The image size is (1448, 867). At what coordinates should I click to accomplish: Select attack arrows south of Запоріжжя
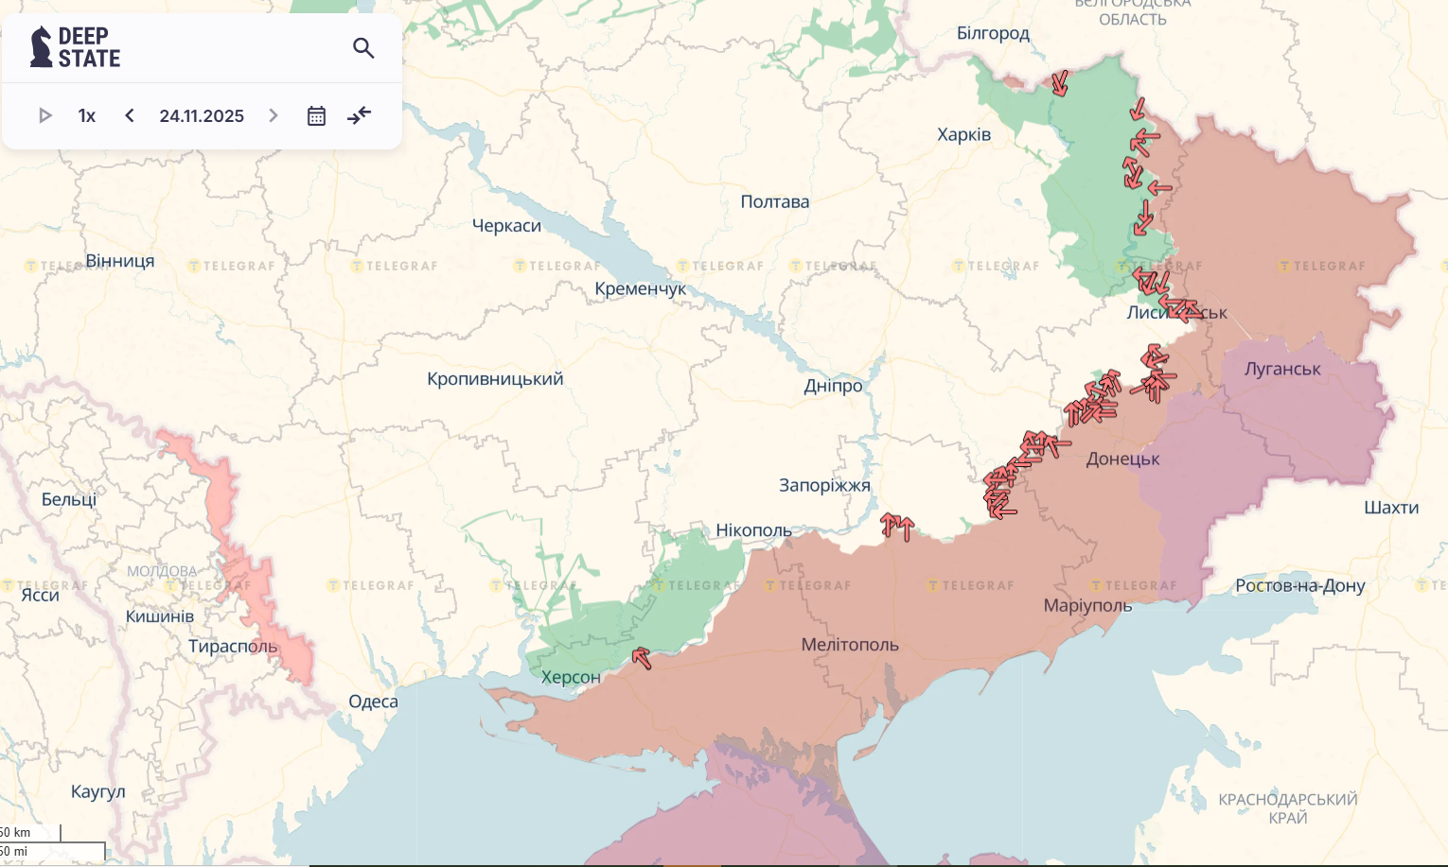(x=897, y=526)
